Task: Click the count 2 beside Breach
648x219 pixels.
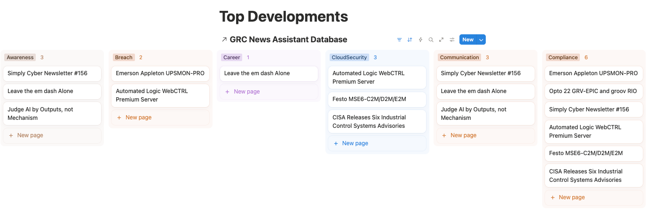Action: pos(141,57)
